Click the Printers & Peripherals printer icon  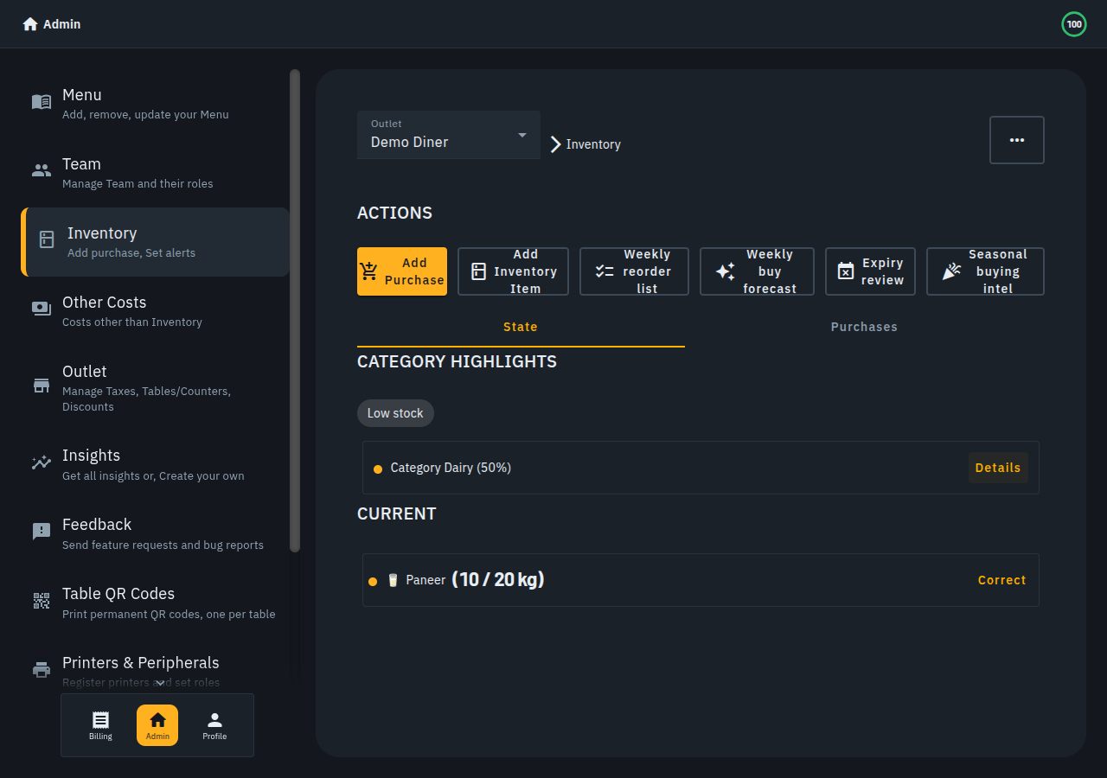click(x=42, y=669)
